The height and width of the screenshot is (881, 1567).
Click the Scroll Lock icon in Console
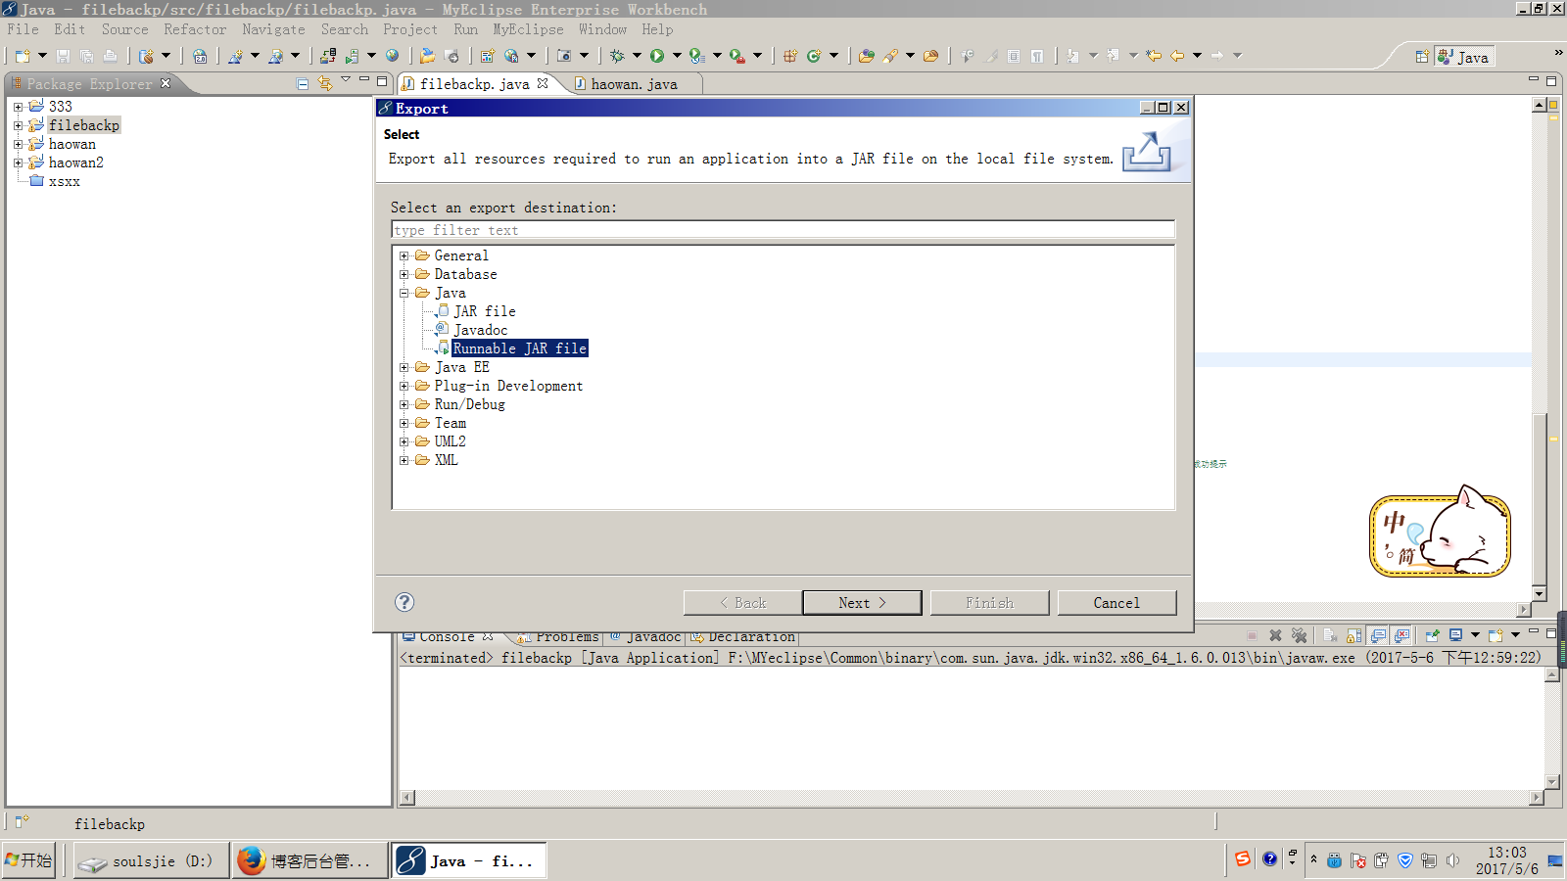click(x=1354, y=635)
